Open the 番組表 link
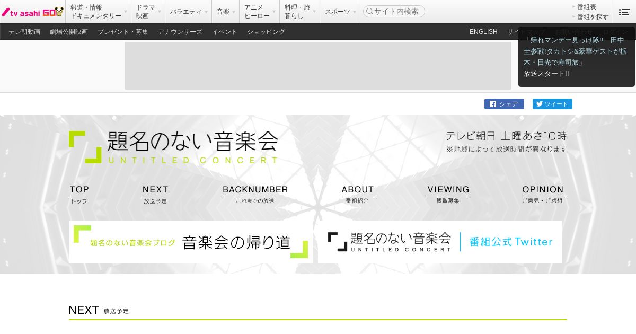 (x=586, y=7)
